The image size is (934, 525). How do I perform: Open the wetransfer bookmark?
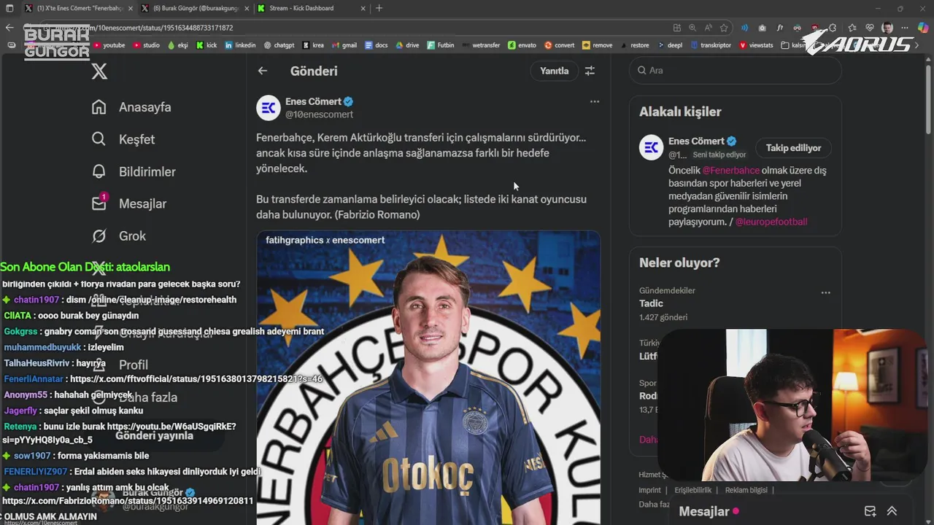tap(482, 45)
